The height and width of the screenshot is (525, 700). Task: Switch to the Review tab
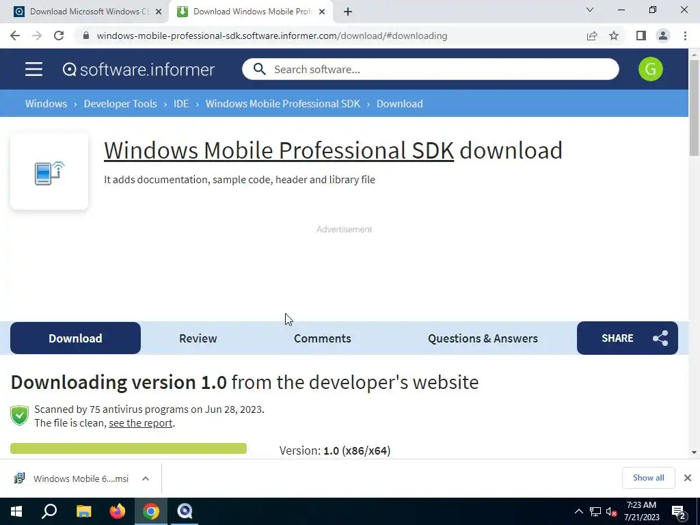coord(198,338)
